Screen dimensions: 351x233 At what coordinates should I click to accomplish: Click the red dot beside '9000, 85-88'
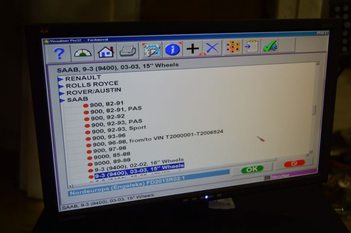[89, 158]
